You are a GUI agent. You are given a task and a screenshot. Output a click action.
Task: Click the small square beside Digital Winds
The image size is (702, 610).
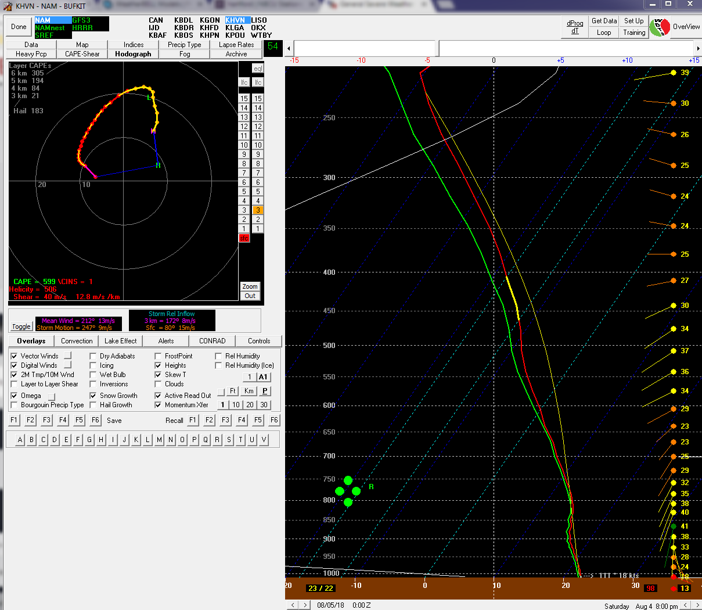pos(67,365)
